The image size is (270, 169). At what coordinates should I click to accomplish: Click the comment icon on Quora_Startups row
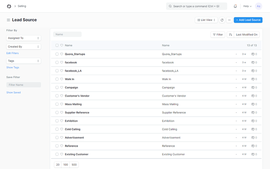[x=253, y=54]
